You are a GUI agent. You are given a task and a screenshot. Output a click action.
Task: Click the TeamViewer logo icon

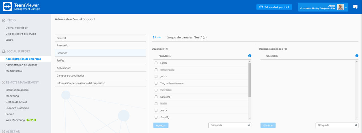(x=7, y=7)
